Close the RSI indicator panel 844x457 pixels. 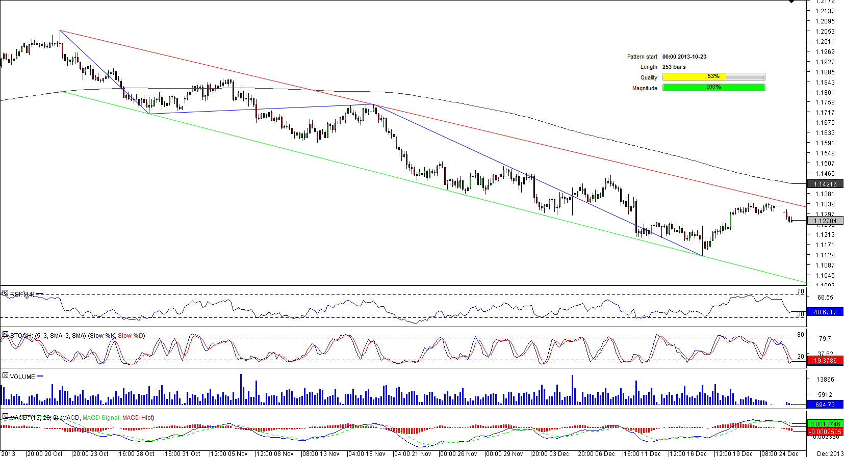click(5, 293)
